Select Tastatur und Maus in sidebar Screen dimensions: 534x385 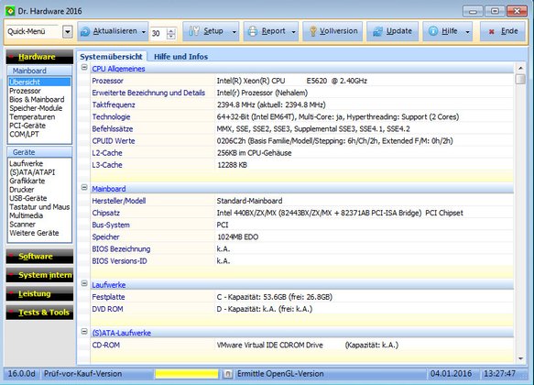[x=39, y=207]
